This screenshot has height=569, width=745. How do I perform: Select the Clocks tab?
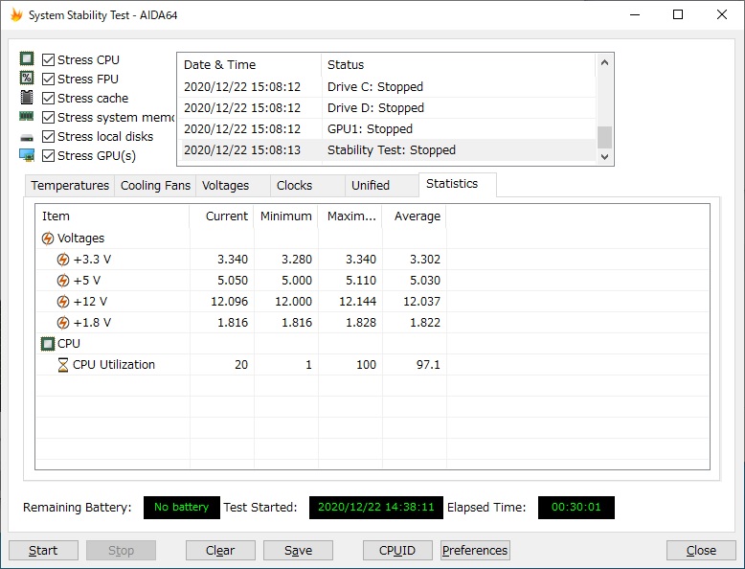(294, 186)
